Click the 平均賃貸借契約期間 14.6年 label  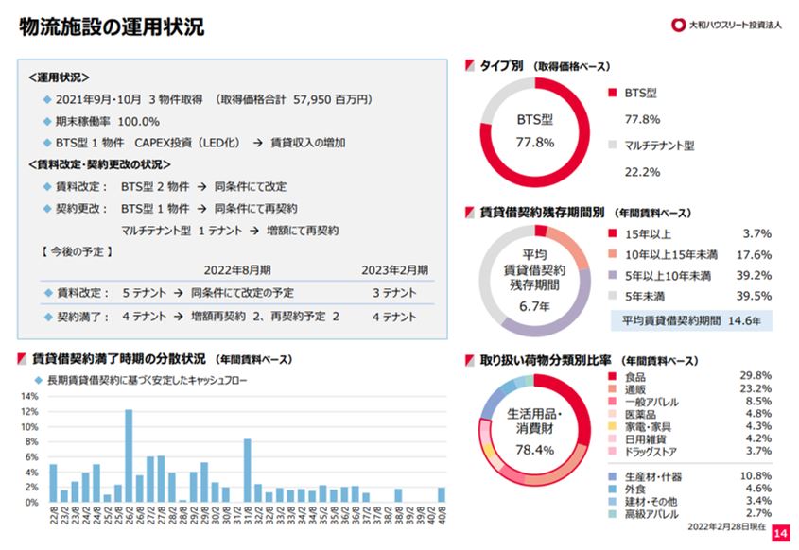[x=690, y=321]
